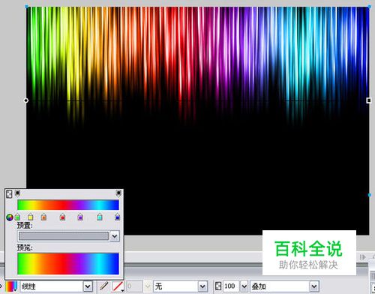Select the yellow gradient color stop
Viewport: 375px width, 294px height.
click(30, 217)
